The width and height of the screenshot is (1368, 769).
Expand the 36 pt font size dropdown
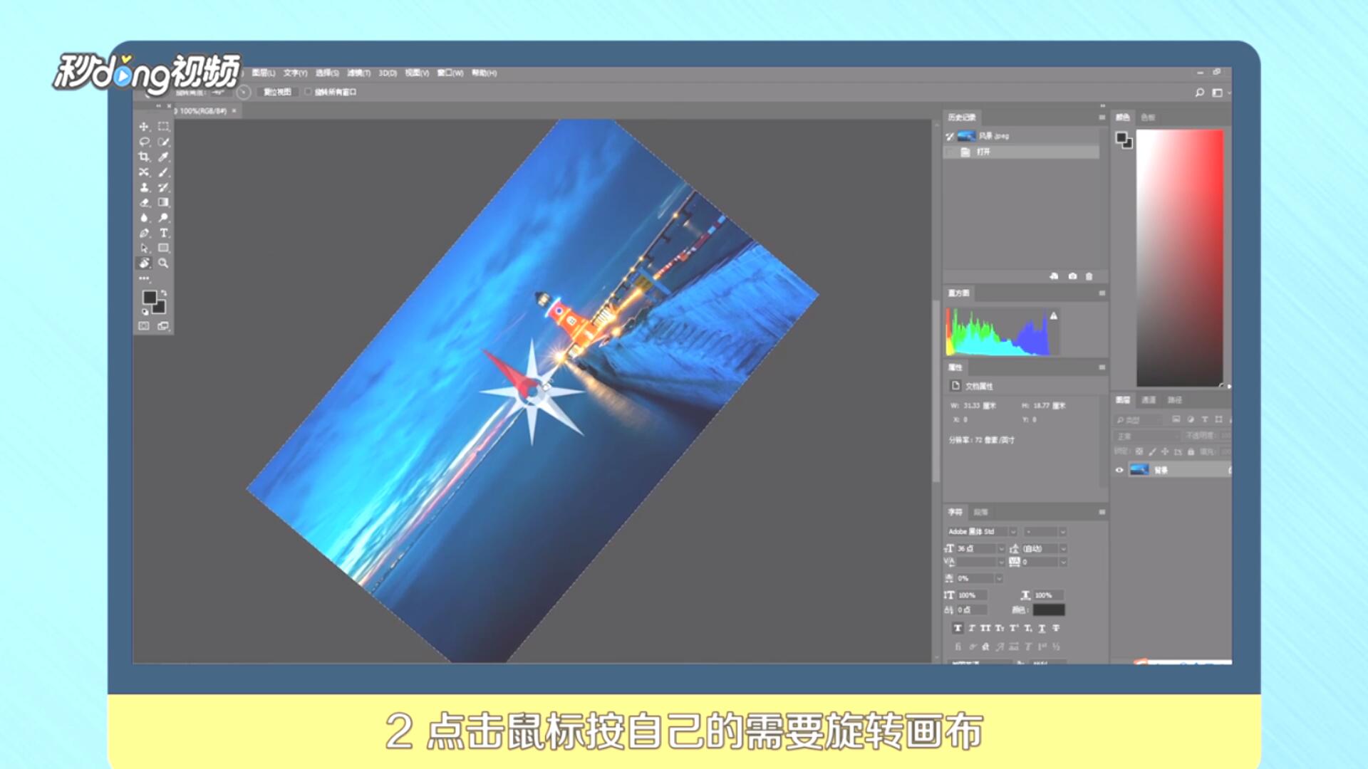[1000, 549]
